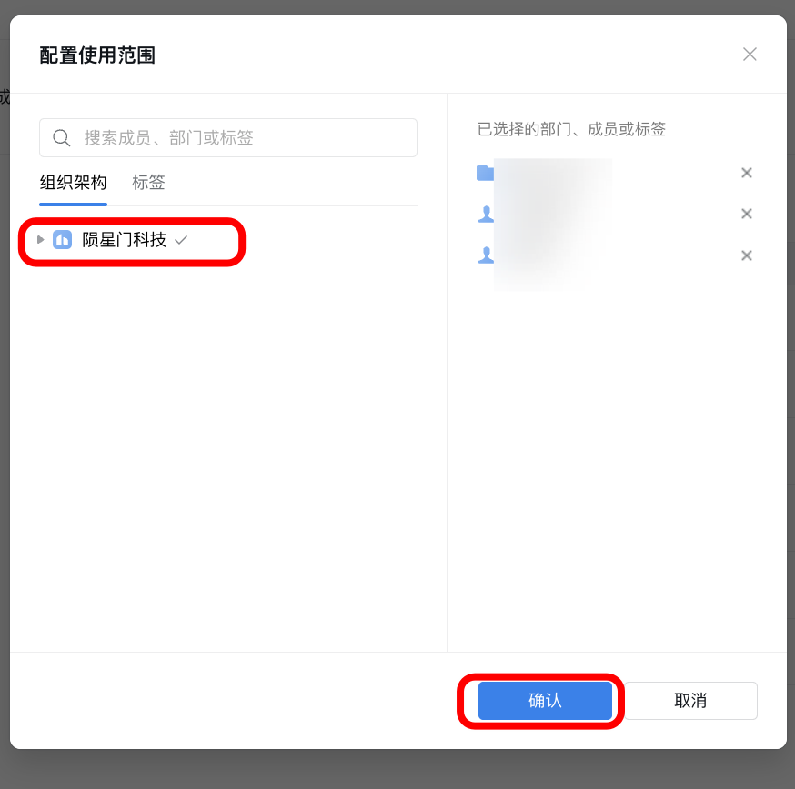Deselect the 陨星门科技 organization entry

click(181, 240)
